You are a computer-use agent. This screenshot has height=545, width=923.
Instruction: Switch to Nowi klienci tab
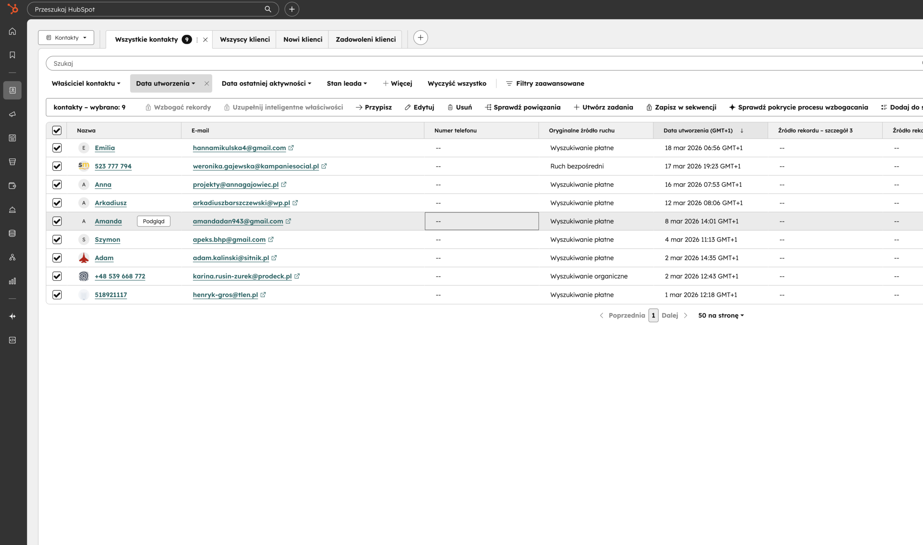pos(303,39)
